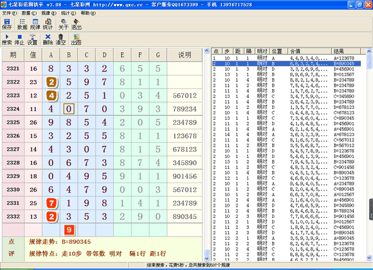
Task: Click results list scrollbar down arrow
Action: coord(369,257)
